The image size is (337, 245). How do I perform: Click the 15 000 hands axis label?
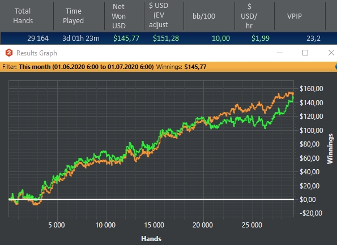click(154, 225)
